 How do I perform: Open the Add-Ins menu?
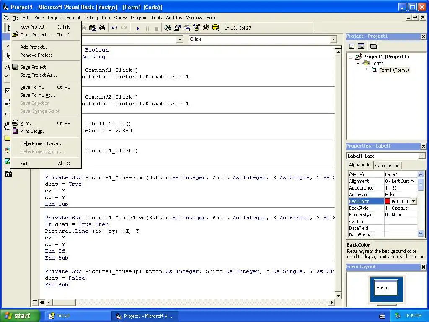pyautogui.click(x=174, y=18)
